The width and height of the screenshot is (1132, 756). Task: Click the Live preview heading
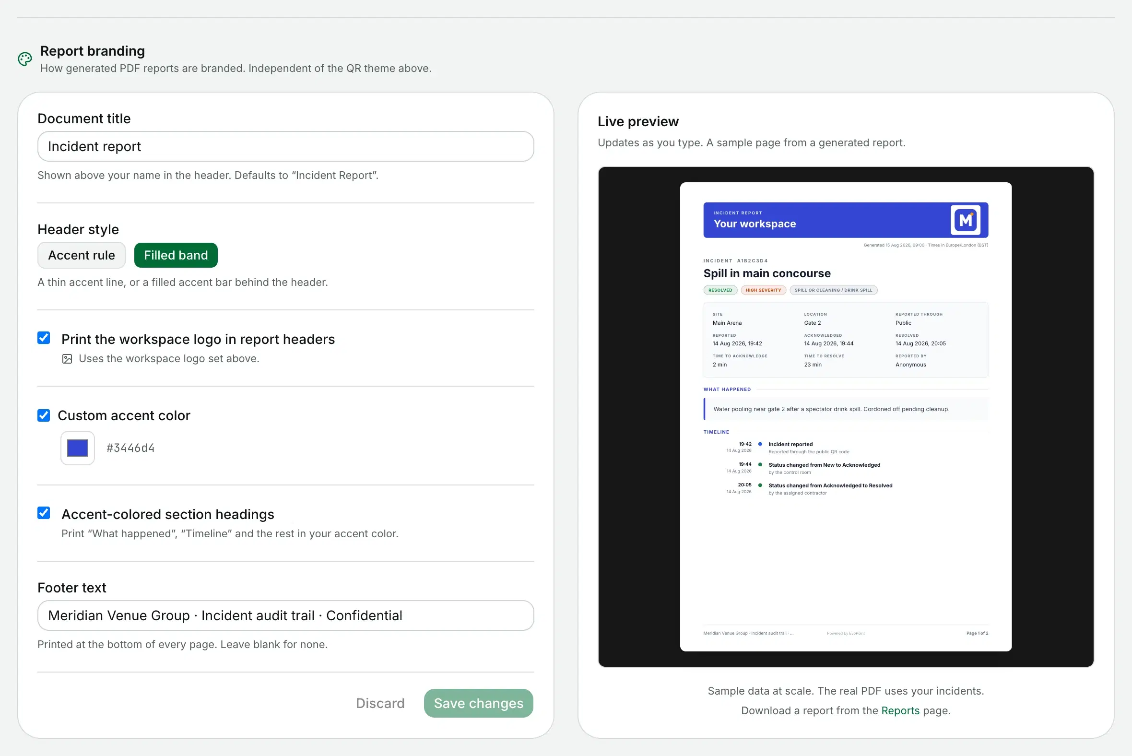point(638,121)
